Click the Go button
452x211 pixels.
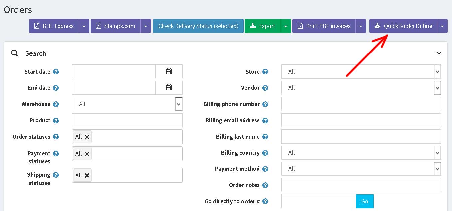(365, 201)
